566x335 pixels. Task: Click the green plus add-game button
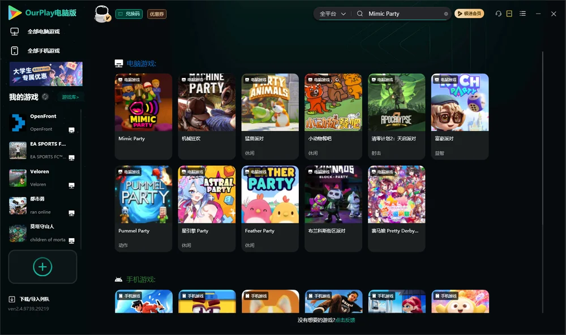click(42, 267)
